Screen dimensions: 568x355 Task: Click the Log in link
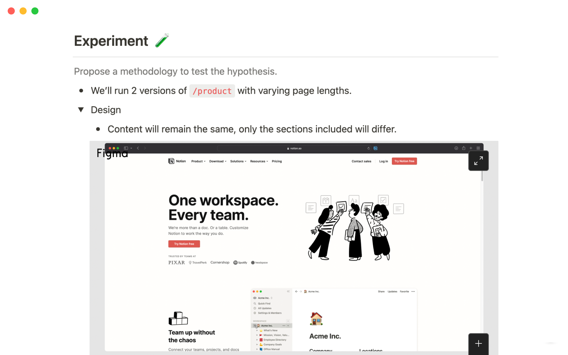383,161
